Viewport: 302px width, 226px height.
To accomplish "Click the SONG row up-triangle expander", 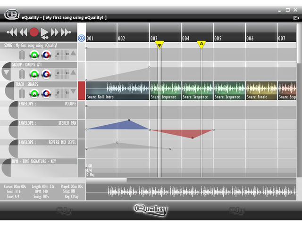I will pos(73,53).
